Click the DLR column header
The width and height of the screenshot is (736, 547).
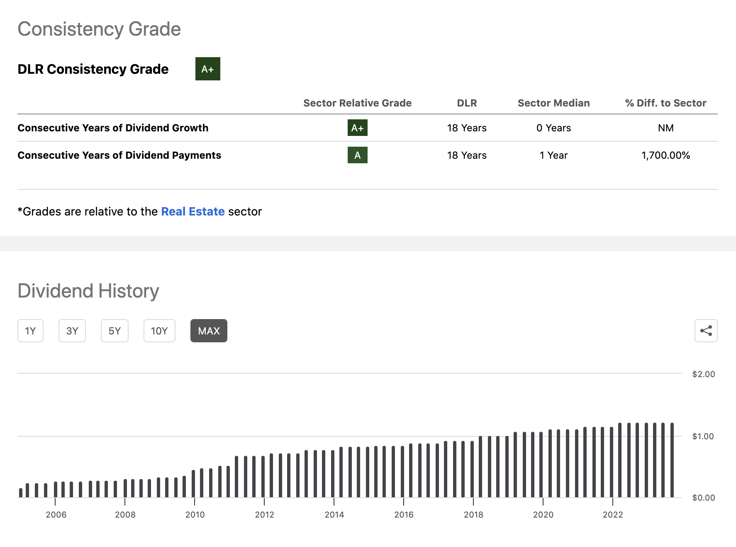467,103
